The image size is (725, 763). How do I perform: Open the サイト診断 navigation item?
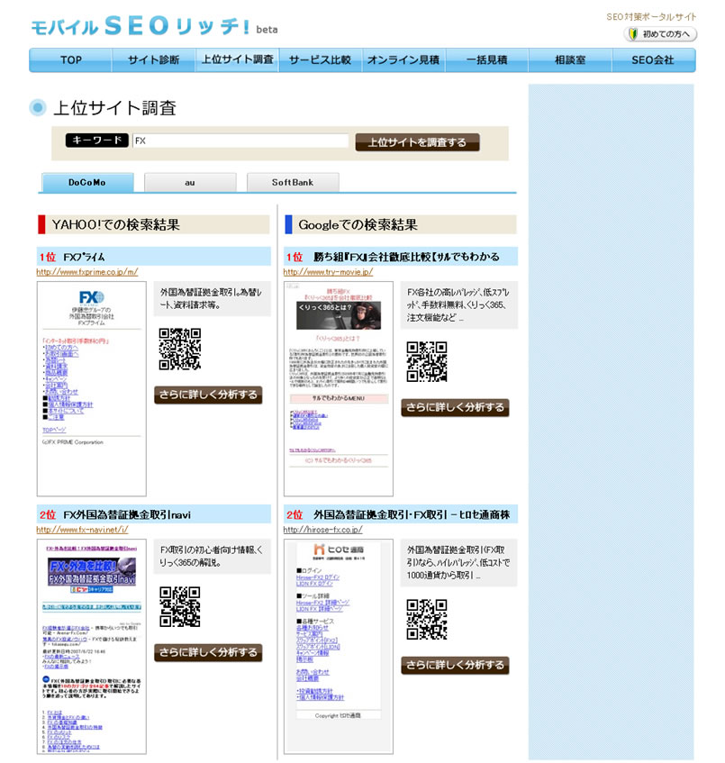[154, 60]
